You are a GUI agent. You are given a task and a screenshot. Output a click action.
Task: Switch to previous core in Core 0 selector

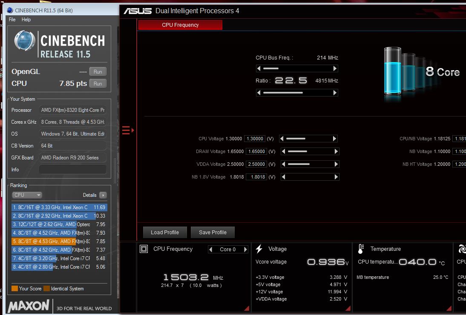[x=211, y=250]
